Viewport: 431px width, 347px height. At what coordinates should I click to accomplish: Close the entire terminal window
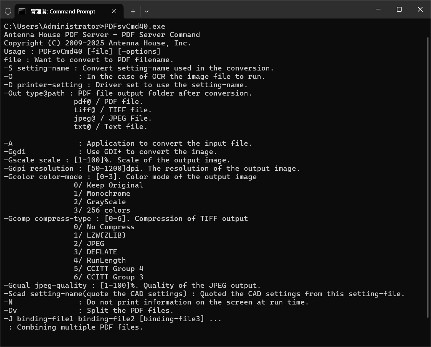pyautogui.click(x=420, y=9)
